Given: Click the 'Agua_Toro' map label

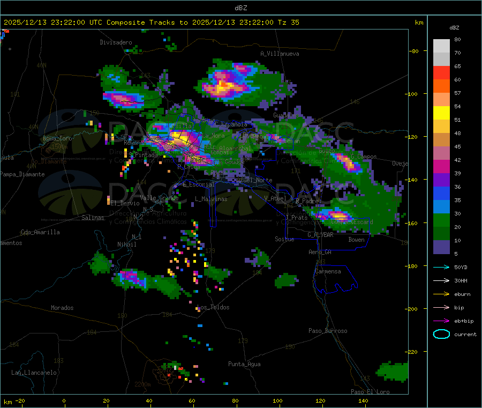Looking at the screenshot, I should click(x=57, y=138).
